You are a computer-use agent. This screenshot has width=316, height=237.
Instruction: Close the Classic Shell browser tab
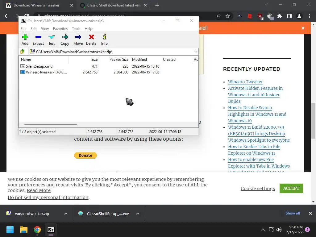click(x=145, y=6)
